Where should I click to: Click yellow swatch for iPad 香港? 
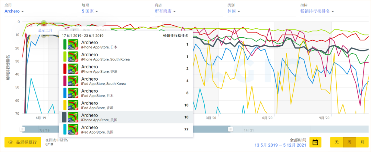point(65,105)
